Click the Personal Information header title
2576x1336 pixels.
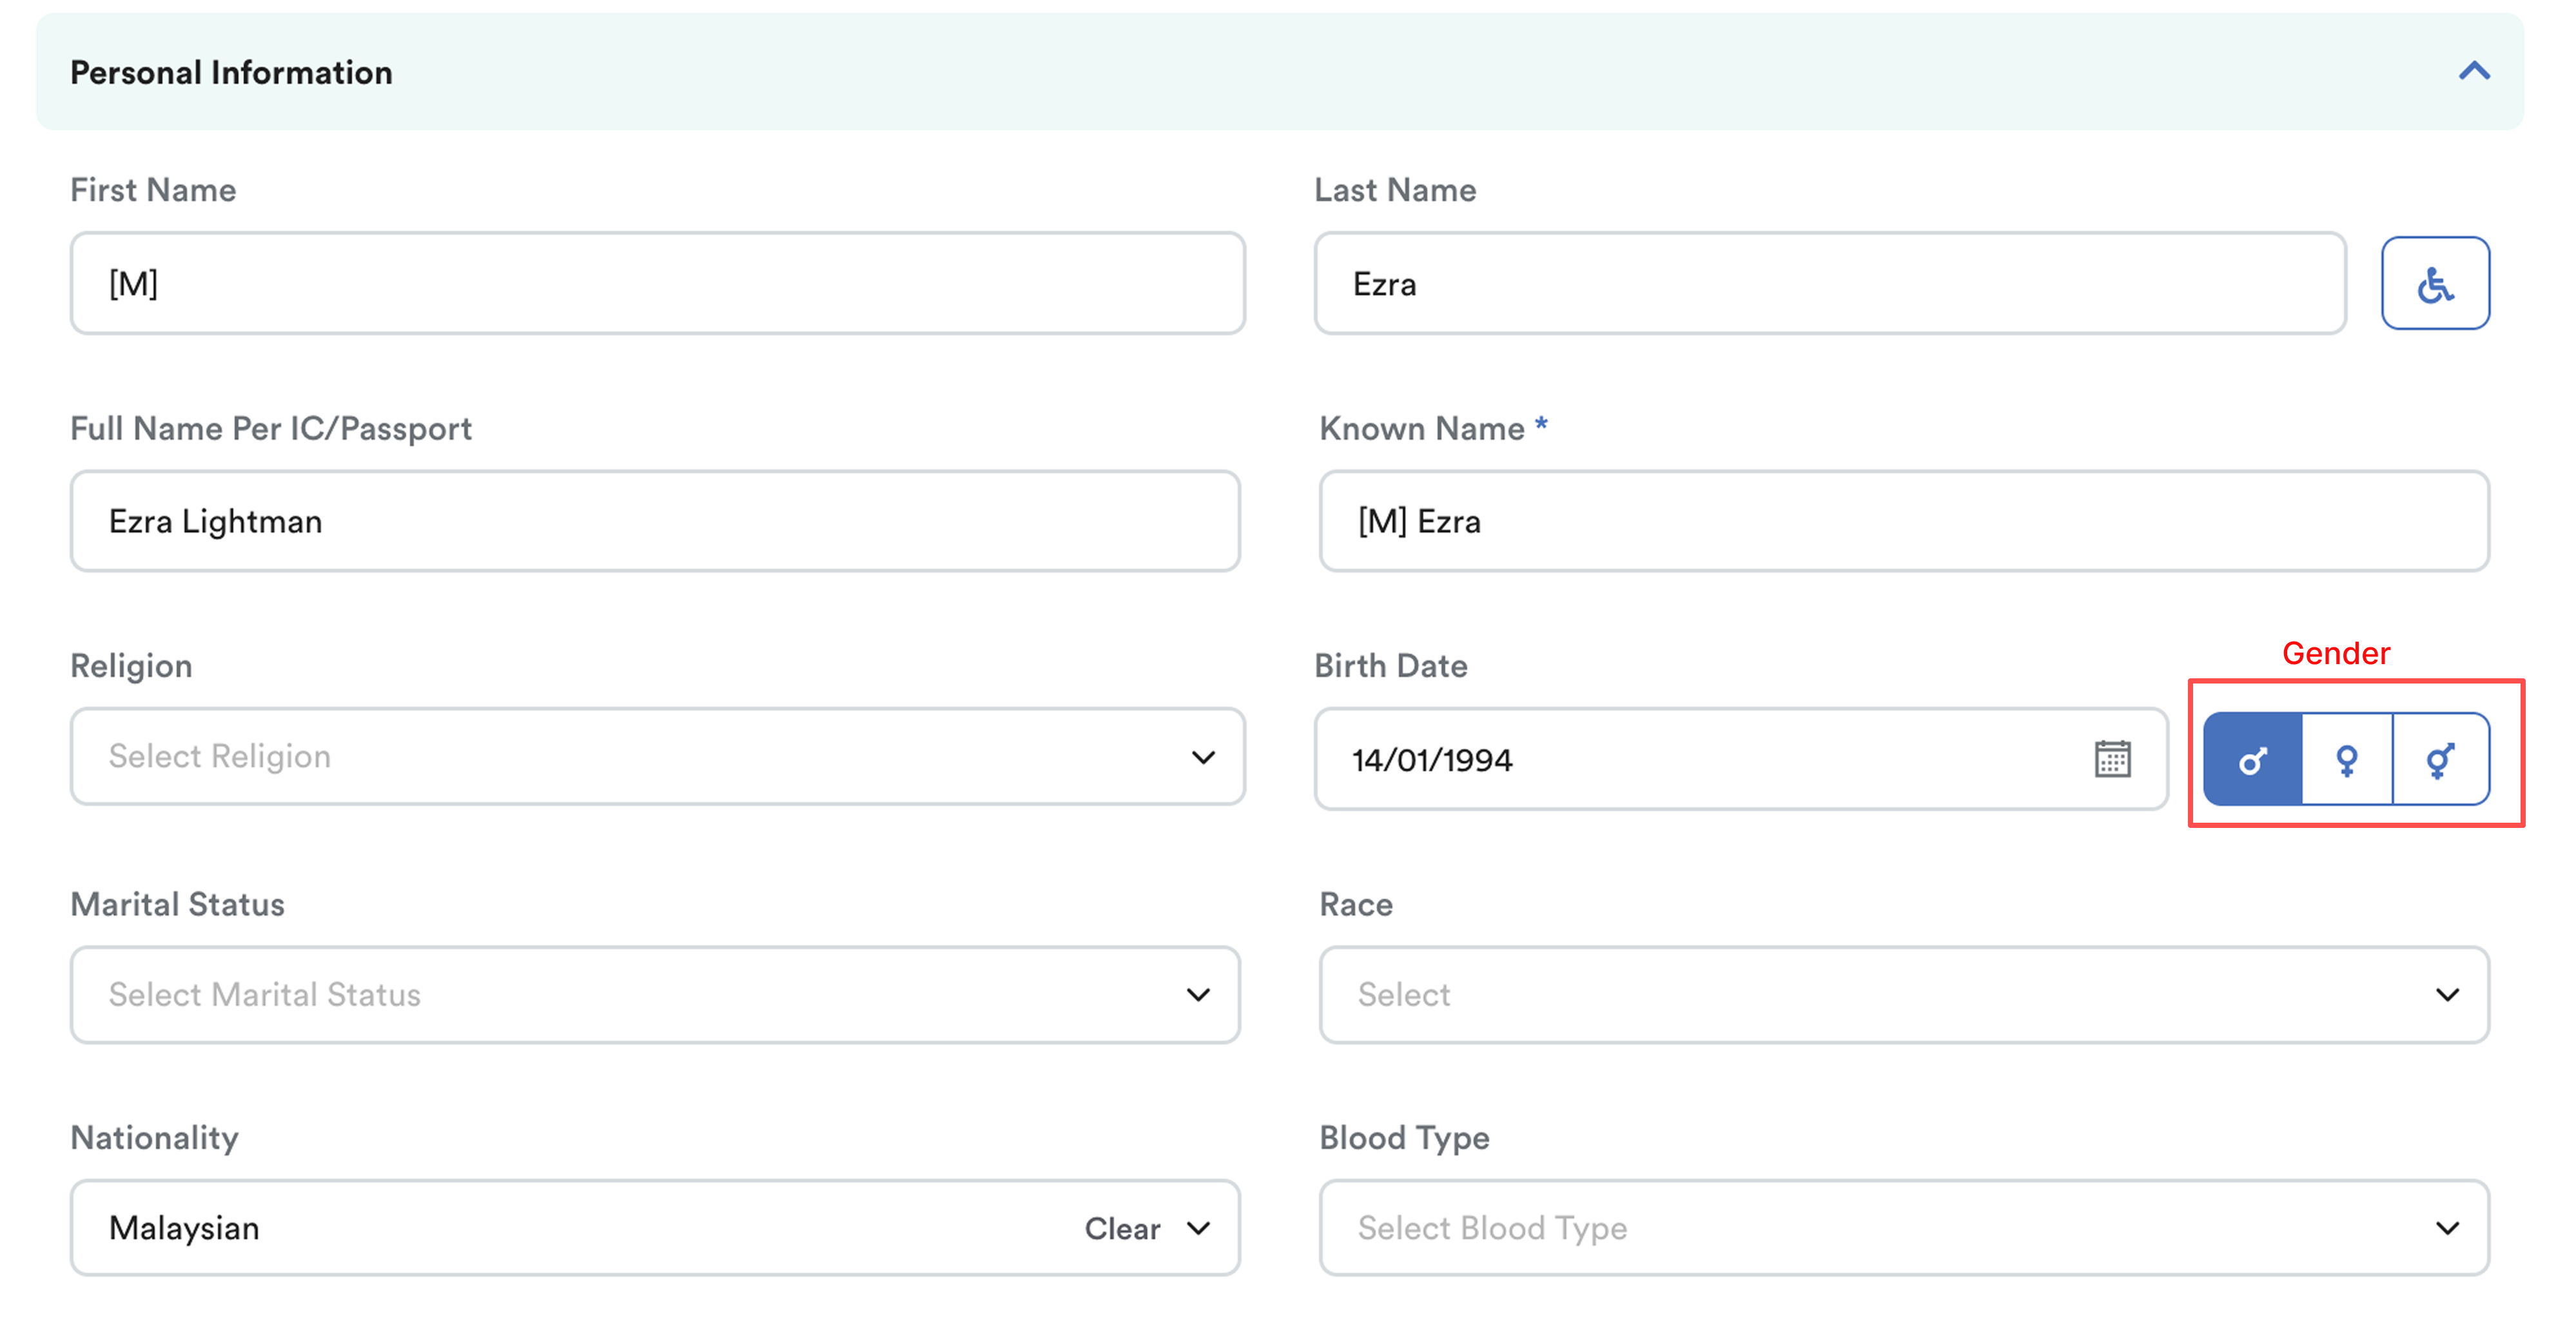click(231, 72)
